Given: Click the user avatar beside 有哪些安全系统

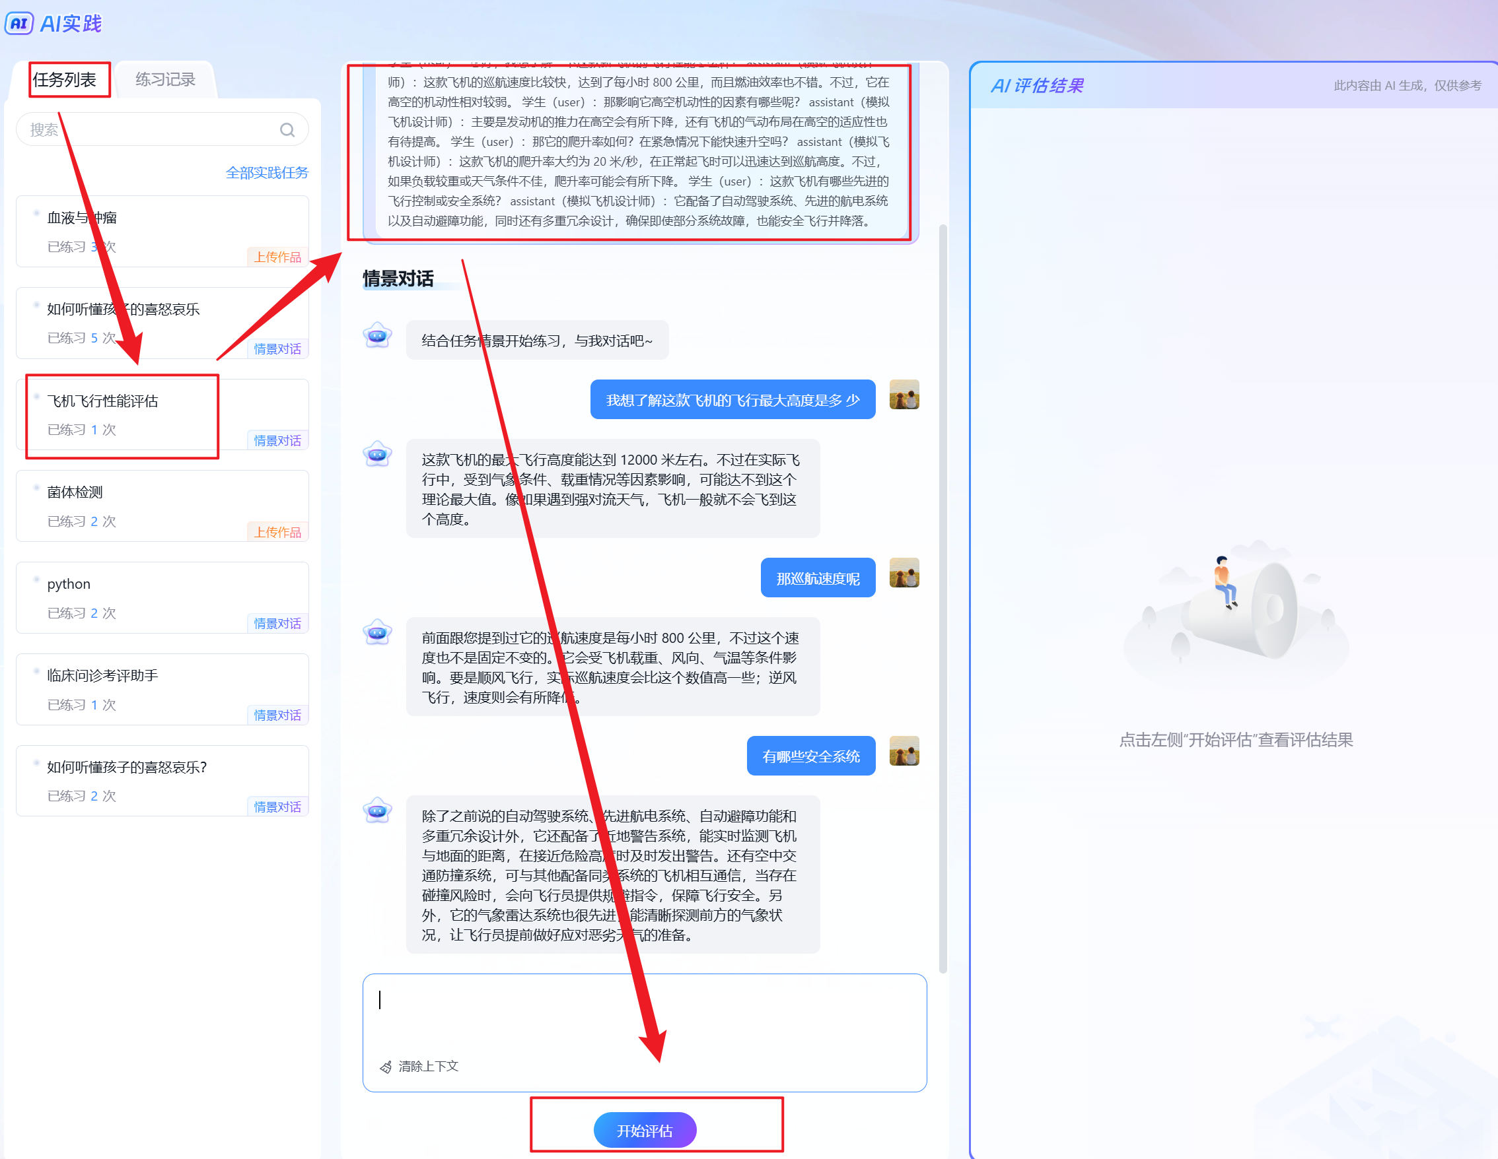Looking at the screenshot, I should pos(904,751).
